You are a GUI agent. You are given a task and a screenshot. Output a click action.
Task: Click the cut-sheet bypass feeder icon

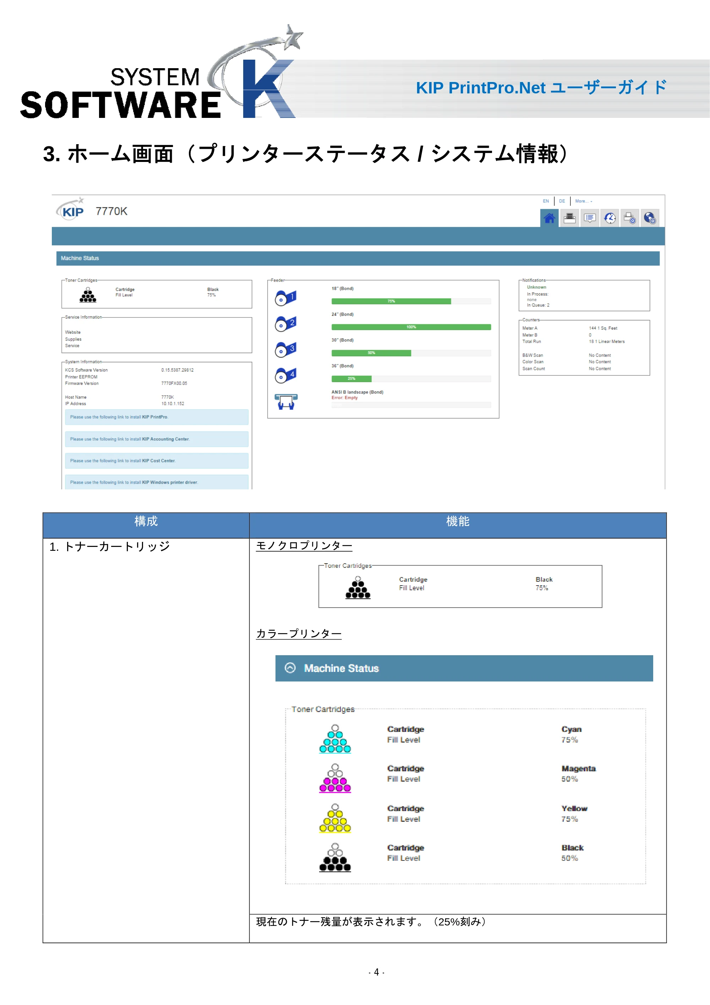[286, 401]
